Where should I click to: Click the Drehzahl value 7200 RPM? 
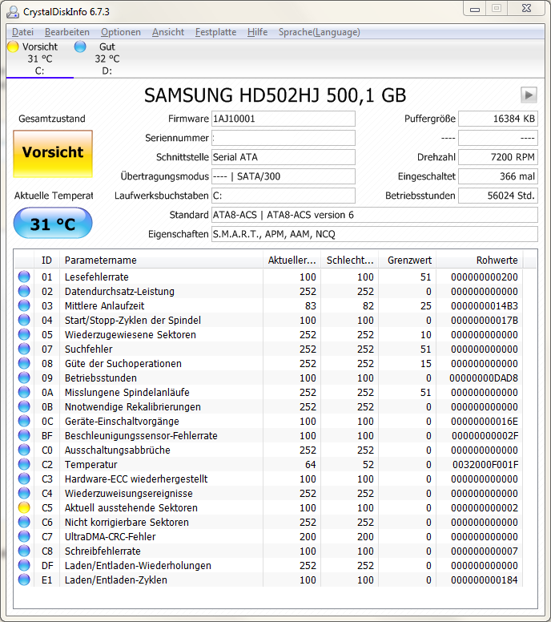click(498, 157)
